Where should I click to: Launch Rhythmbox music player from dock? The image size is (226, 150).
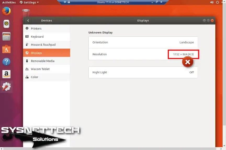pyautogui.click(x=6, y=24)
